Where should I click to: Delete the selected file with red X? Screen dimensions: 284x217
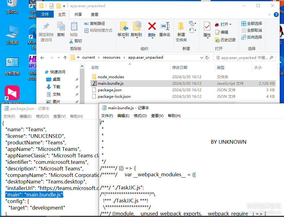click(x=152, y=30)
